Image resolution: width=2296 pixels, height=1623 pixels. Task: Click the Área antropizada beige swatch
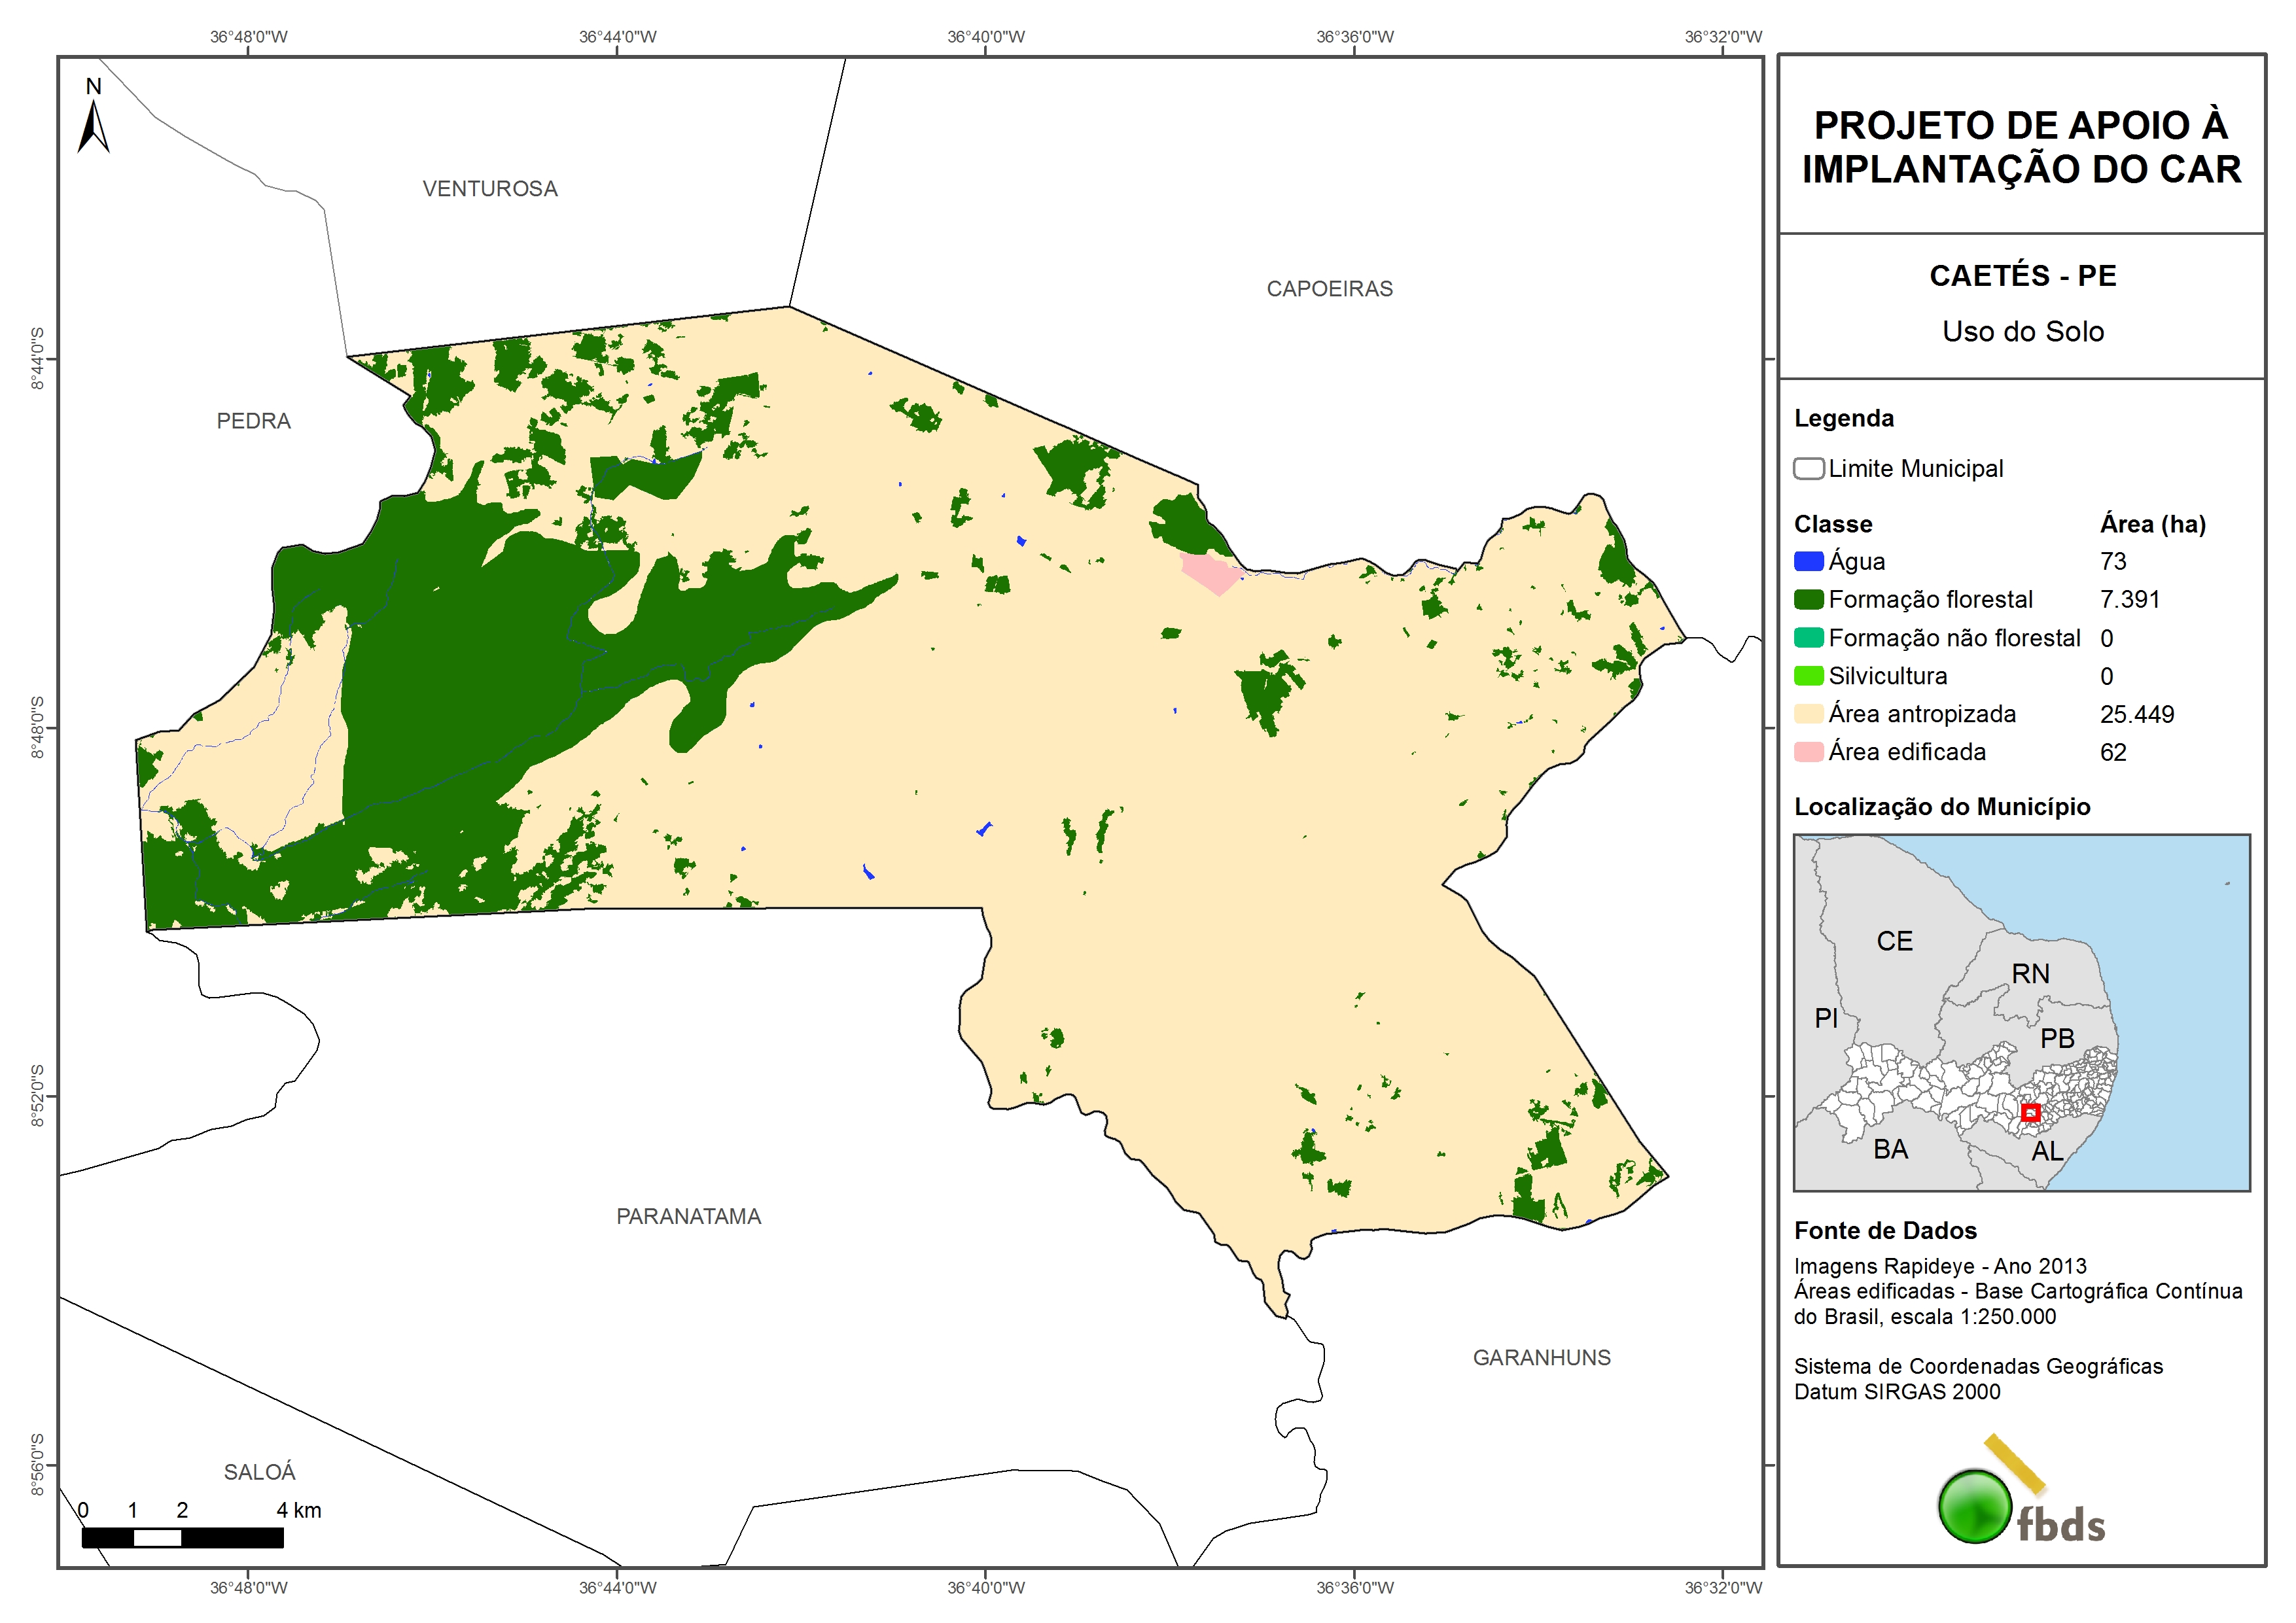pyautogui.click(x=1808, y=714)
